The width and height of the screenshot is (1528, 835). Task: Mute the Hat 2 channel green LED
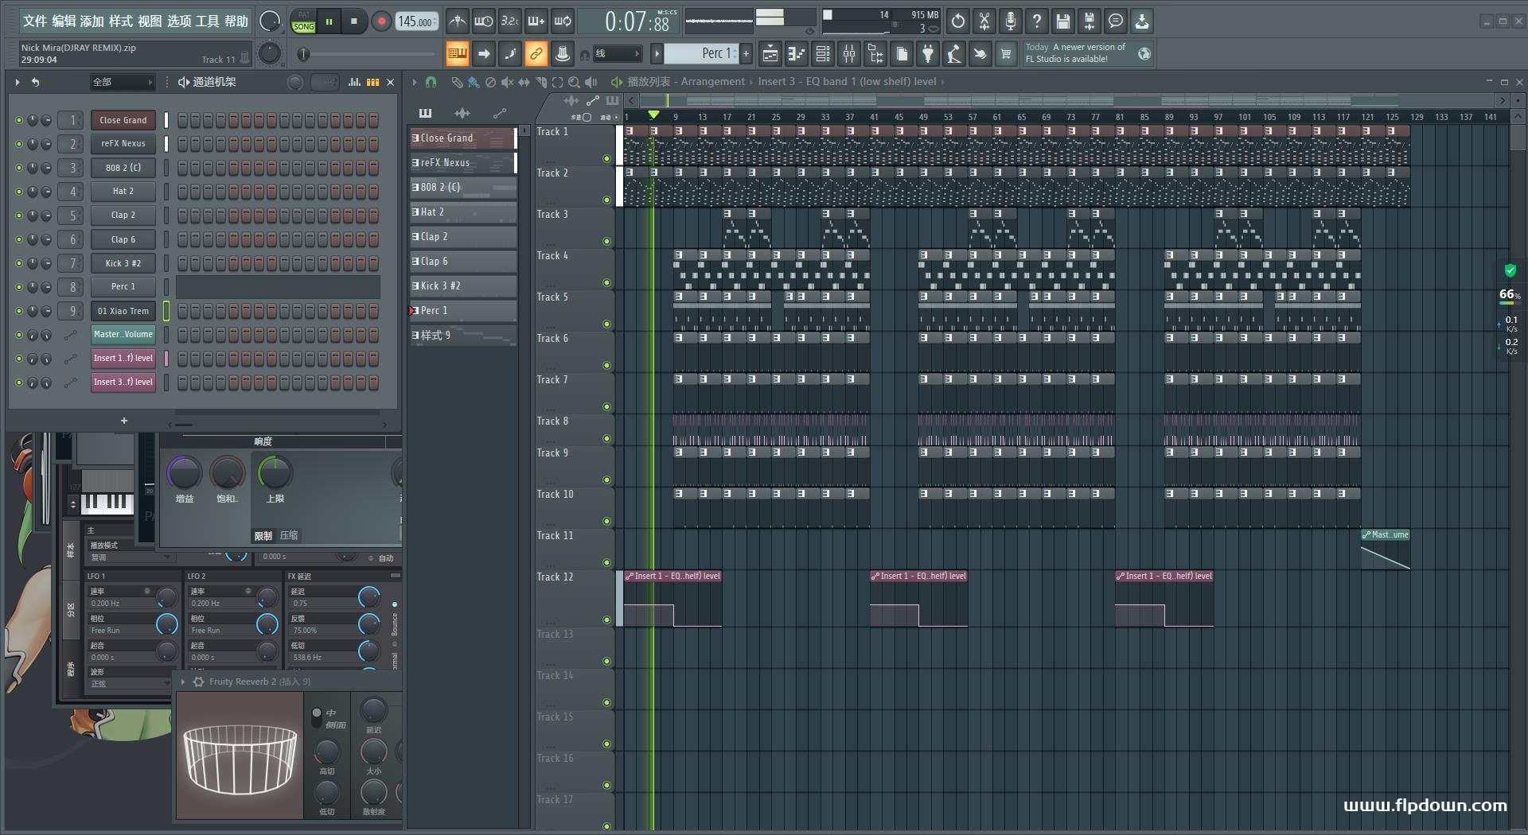point(19,192)
